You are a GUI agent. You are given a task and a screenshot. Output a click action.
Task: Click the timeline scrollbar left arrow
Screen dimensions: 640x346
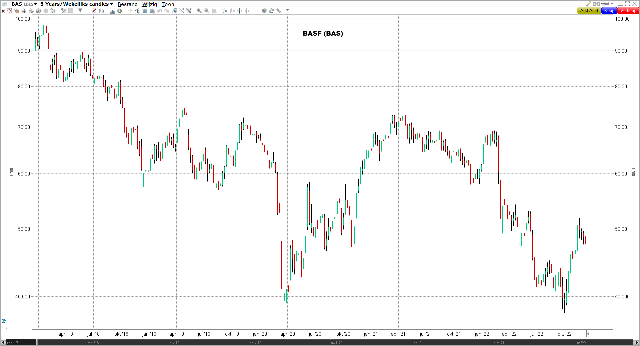click(3, 343)
